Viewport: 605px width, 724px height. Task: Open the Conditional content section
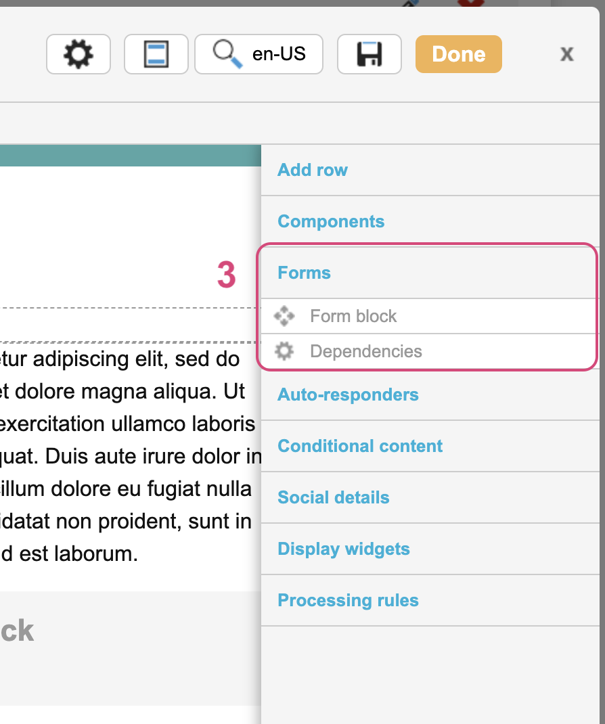(x=360, y=446)
